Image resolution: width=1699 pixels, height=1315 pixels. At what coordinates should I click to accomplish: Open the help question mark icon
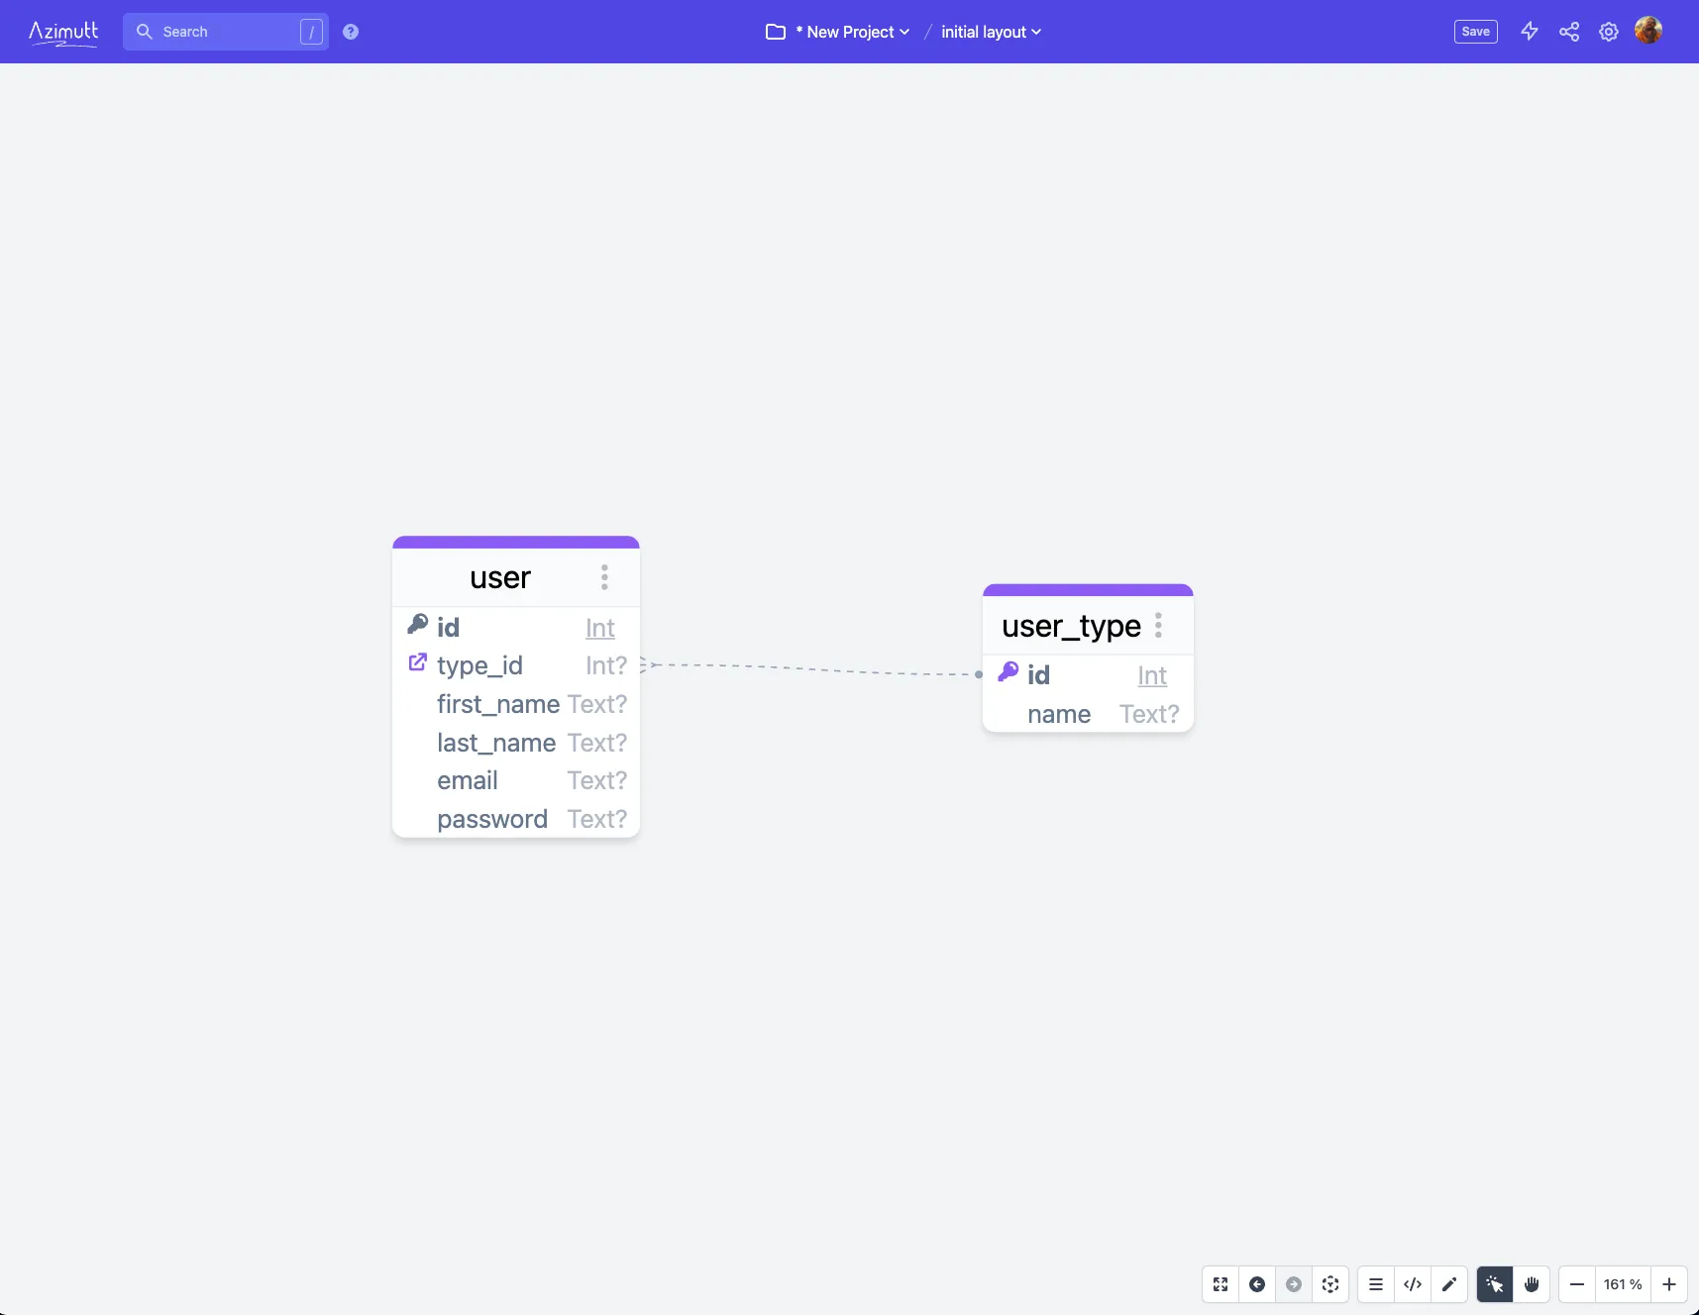point(351,32)
